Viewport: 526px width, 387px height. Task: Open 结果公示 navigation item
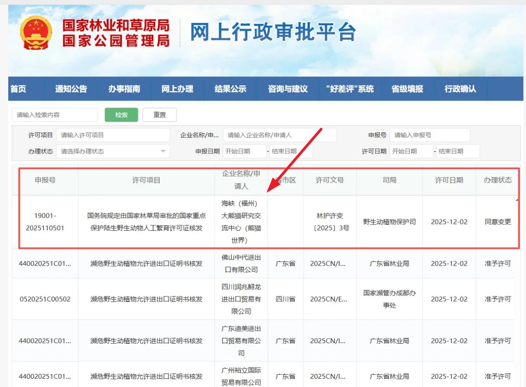click(231, 89)
